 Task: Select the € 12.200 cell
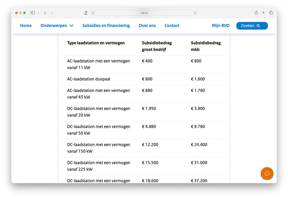pyautogui.click(x=150, y=145)
